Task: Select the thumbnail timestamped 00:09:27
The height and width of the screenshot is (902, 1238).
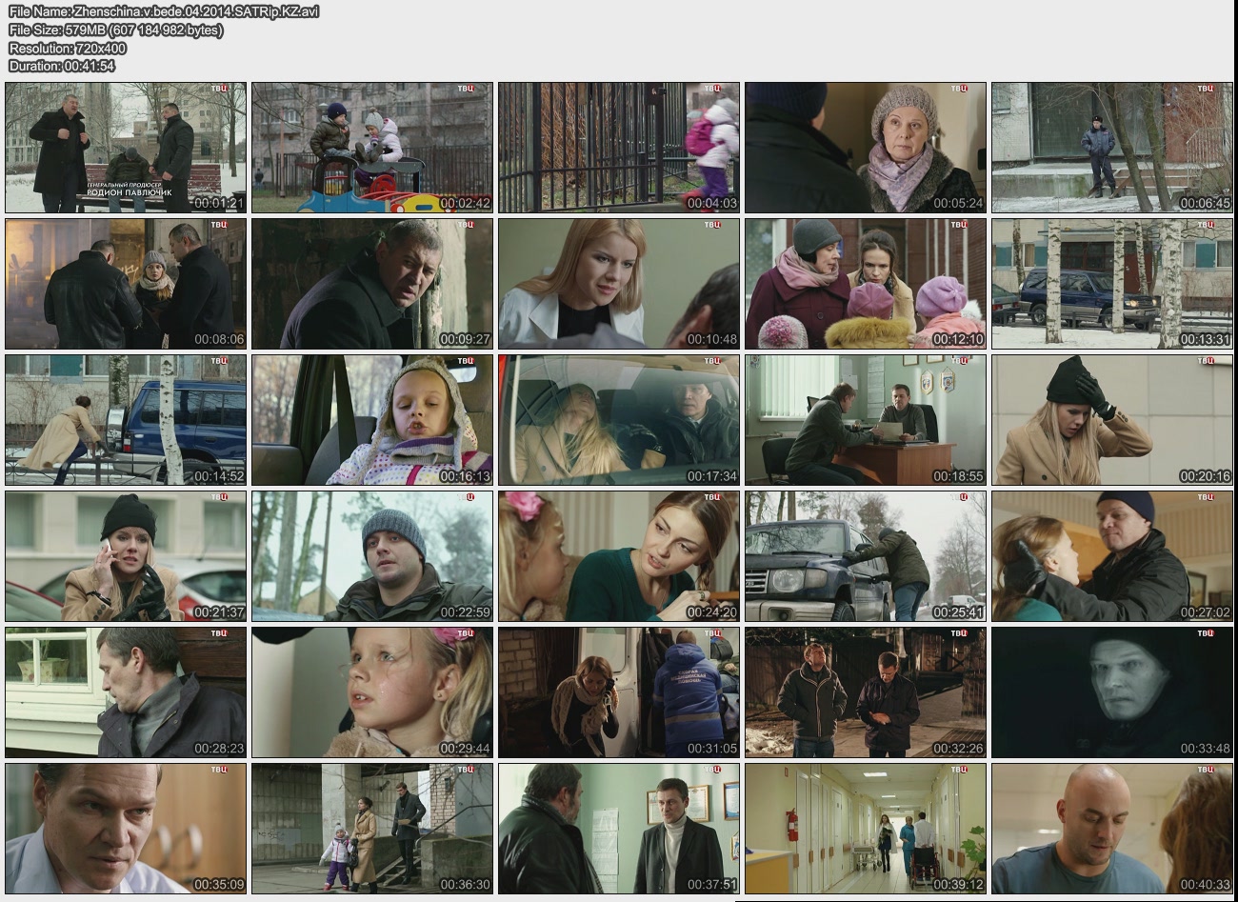Action: pyautogui.click(x=372, y=284)
